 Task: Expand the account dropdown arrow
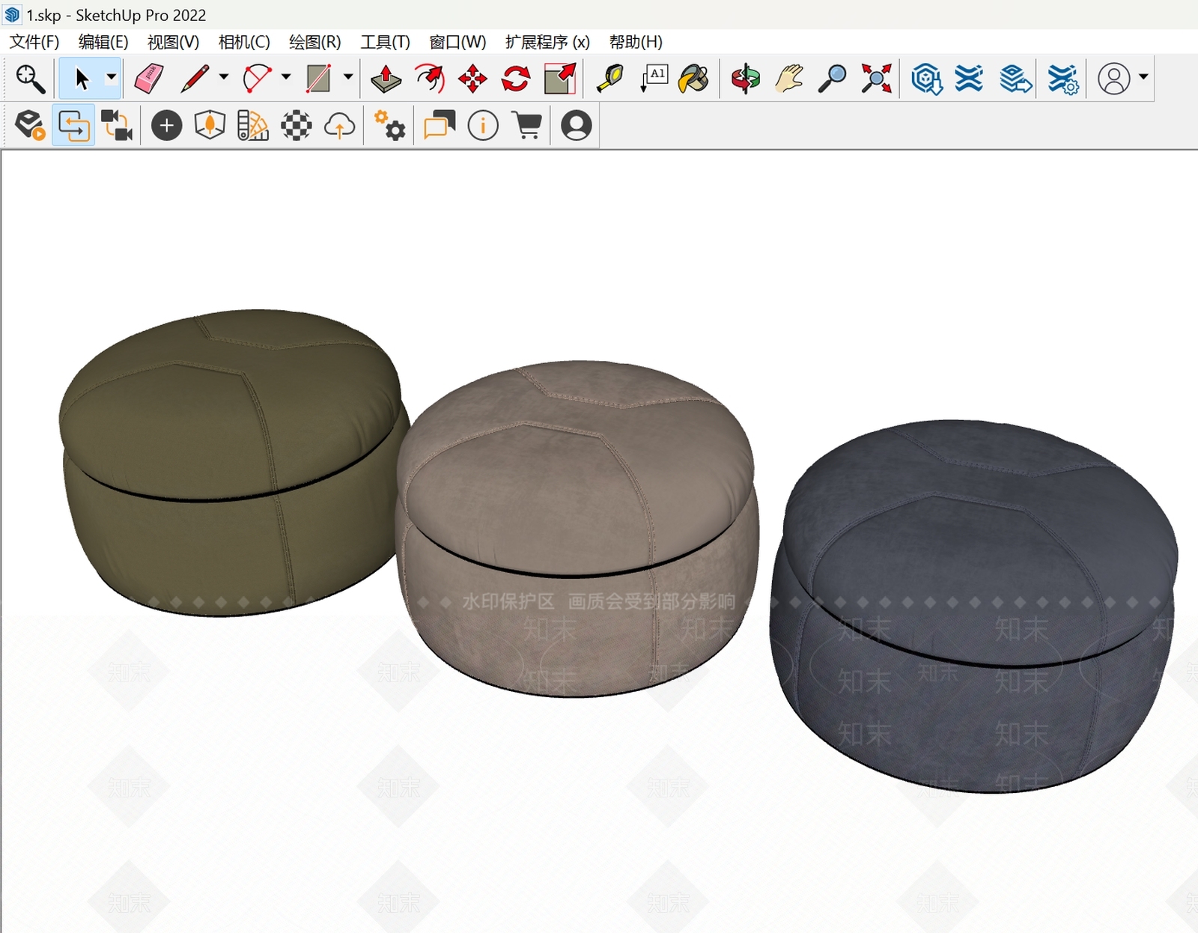pos(1143,76)
